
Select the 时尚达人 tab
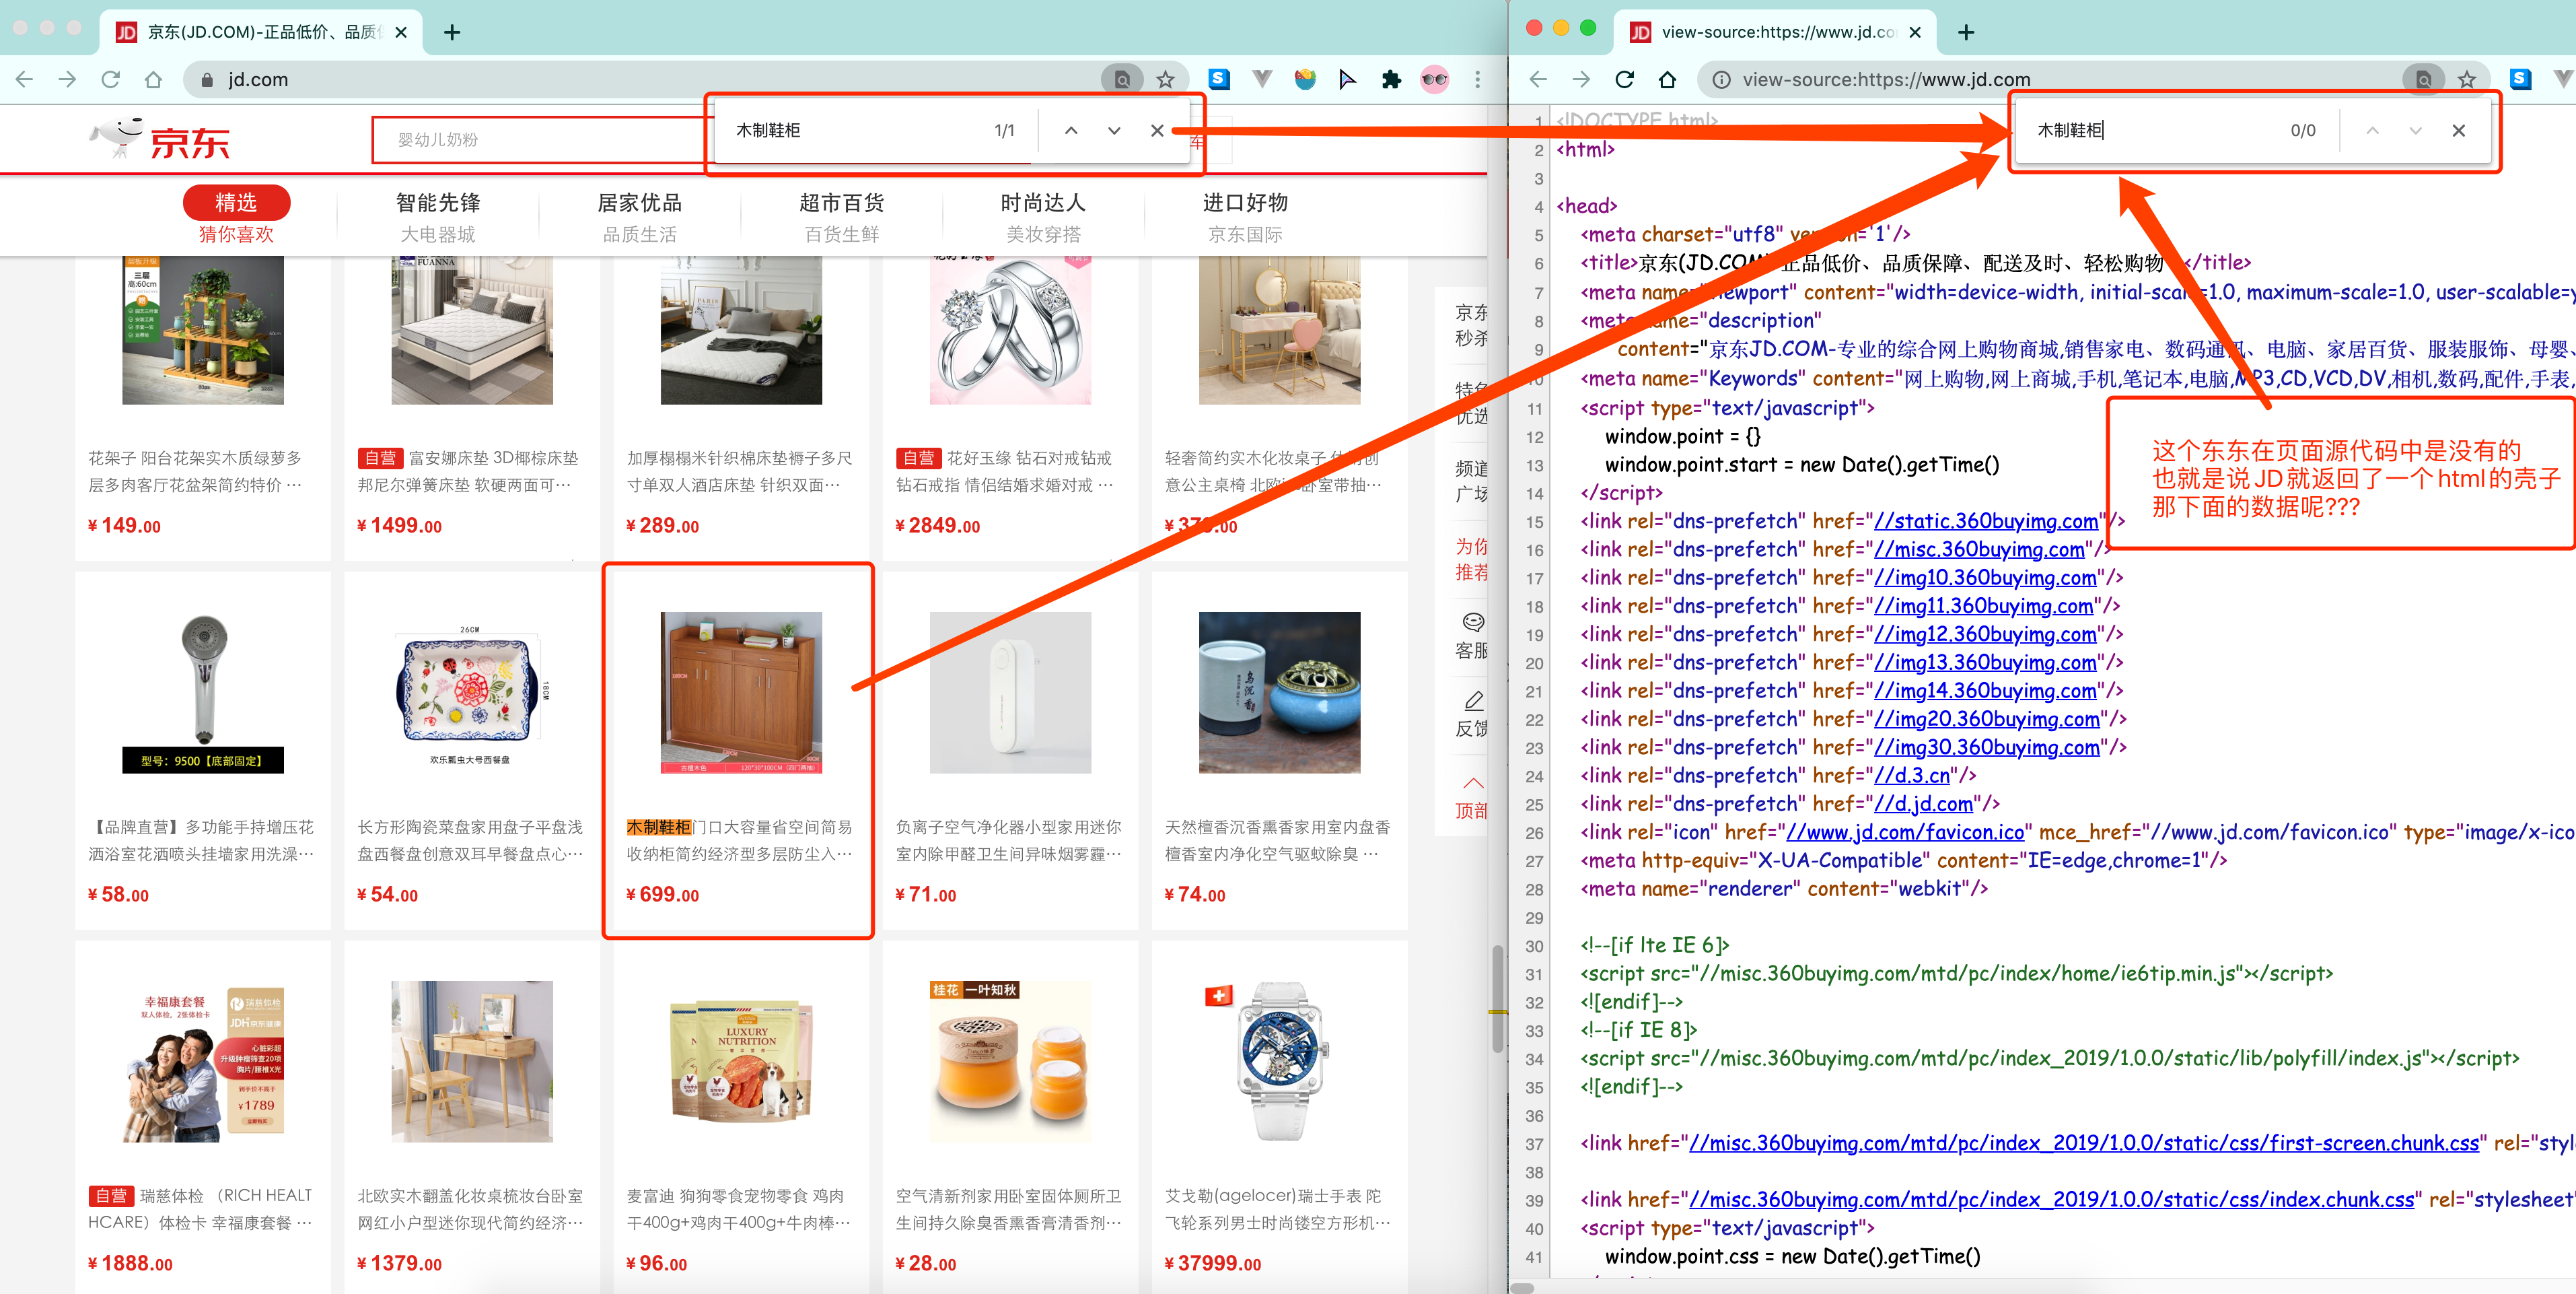click(1043, 216)
